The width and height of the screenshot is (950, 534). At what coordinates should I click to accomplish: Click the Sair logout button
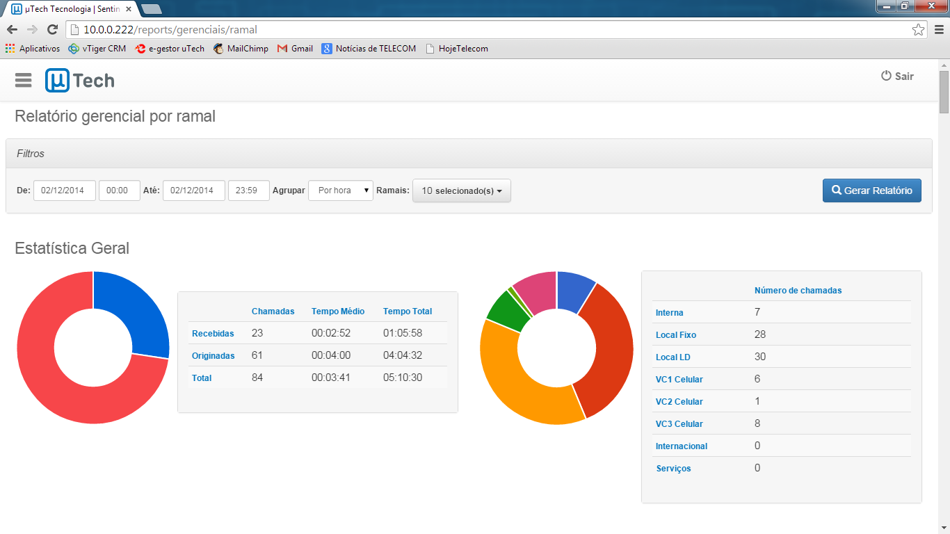897,76
